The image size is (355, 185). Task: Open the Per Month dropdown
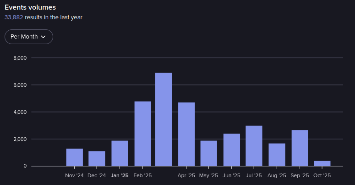point(28,37)
